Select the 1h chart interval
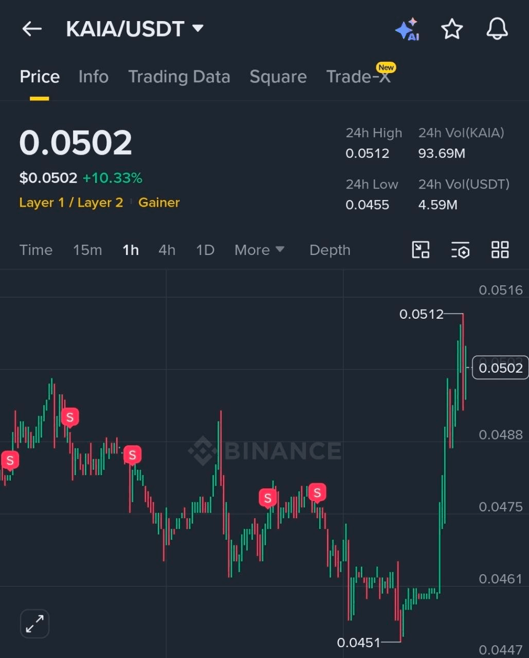 (x=131, y=250)
